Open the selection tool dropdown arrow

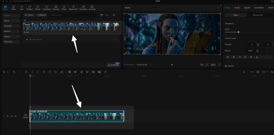[8, 72]
